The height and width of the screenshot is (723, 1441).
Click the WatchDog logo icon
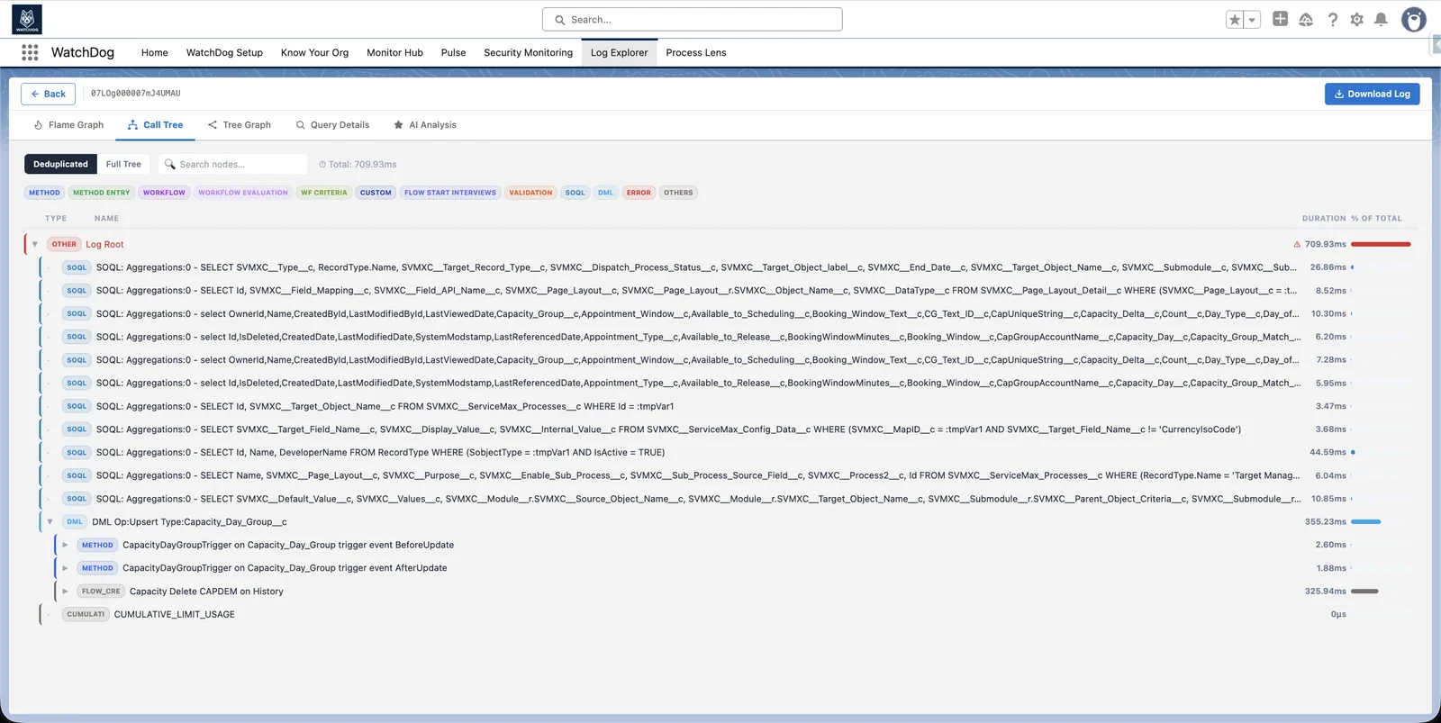(27, 19)
